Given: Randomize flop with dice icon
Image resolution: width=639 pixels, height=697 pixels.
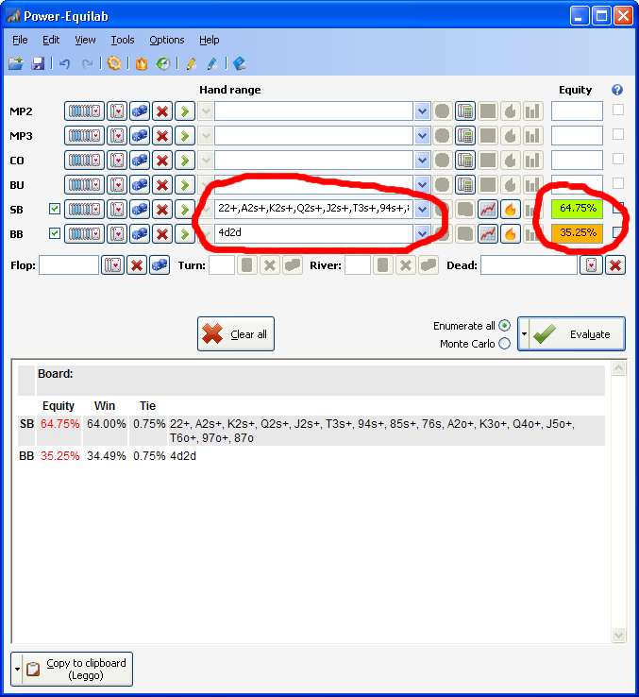Looking at the screenshot, I should [x=160, y=265].
